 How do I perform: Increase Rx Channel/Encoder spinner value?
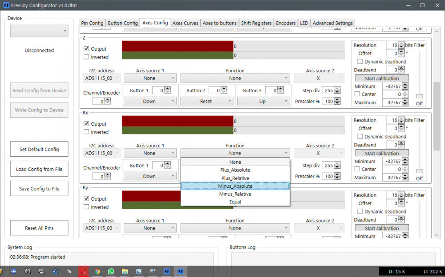coord(108,175)
